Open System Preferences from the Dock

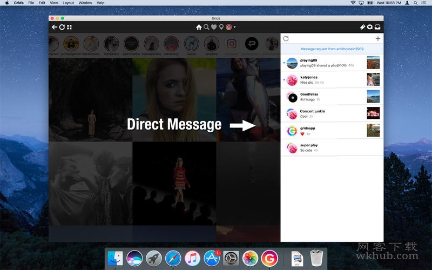[x=231, y=258]
